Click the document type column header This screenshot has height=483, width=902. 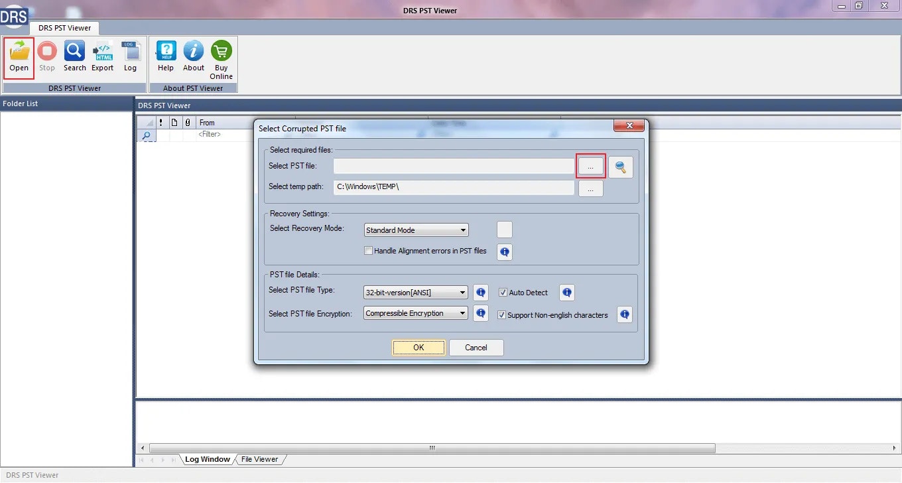174,123
